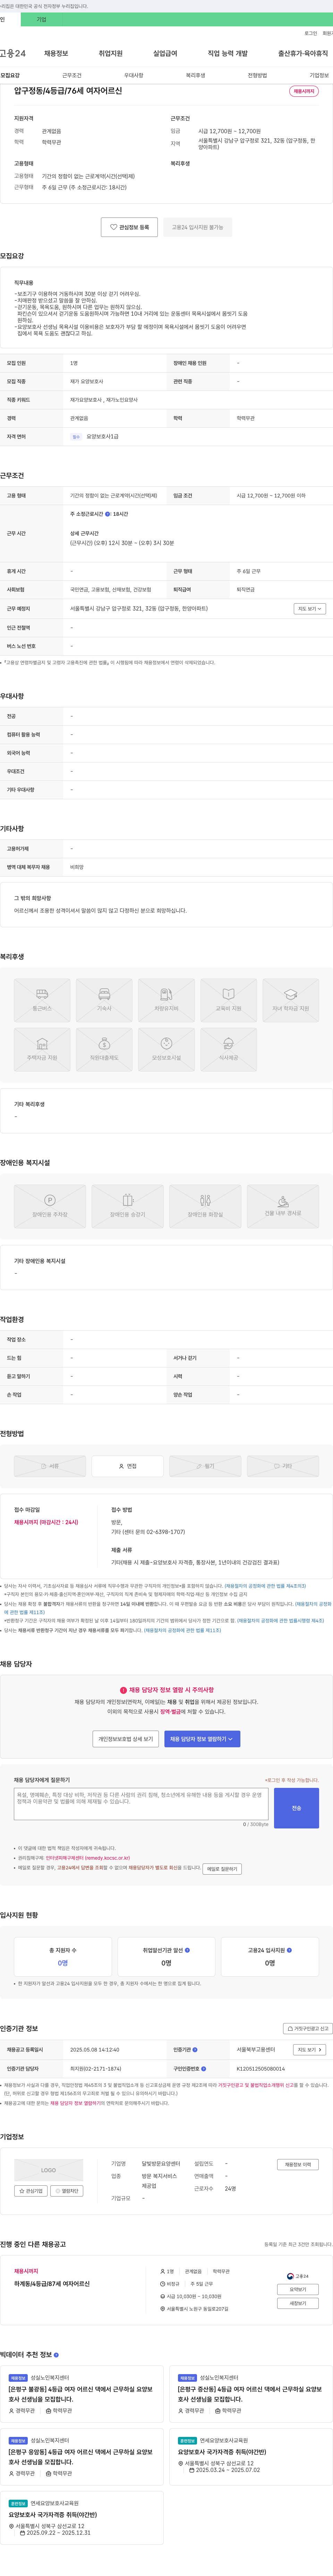Select the 기타 screening method tile
This screenshot has height=2576, width=333.
click(x=283, y=1466)
